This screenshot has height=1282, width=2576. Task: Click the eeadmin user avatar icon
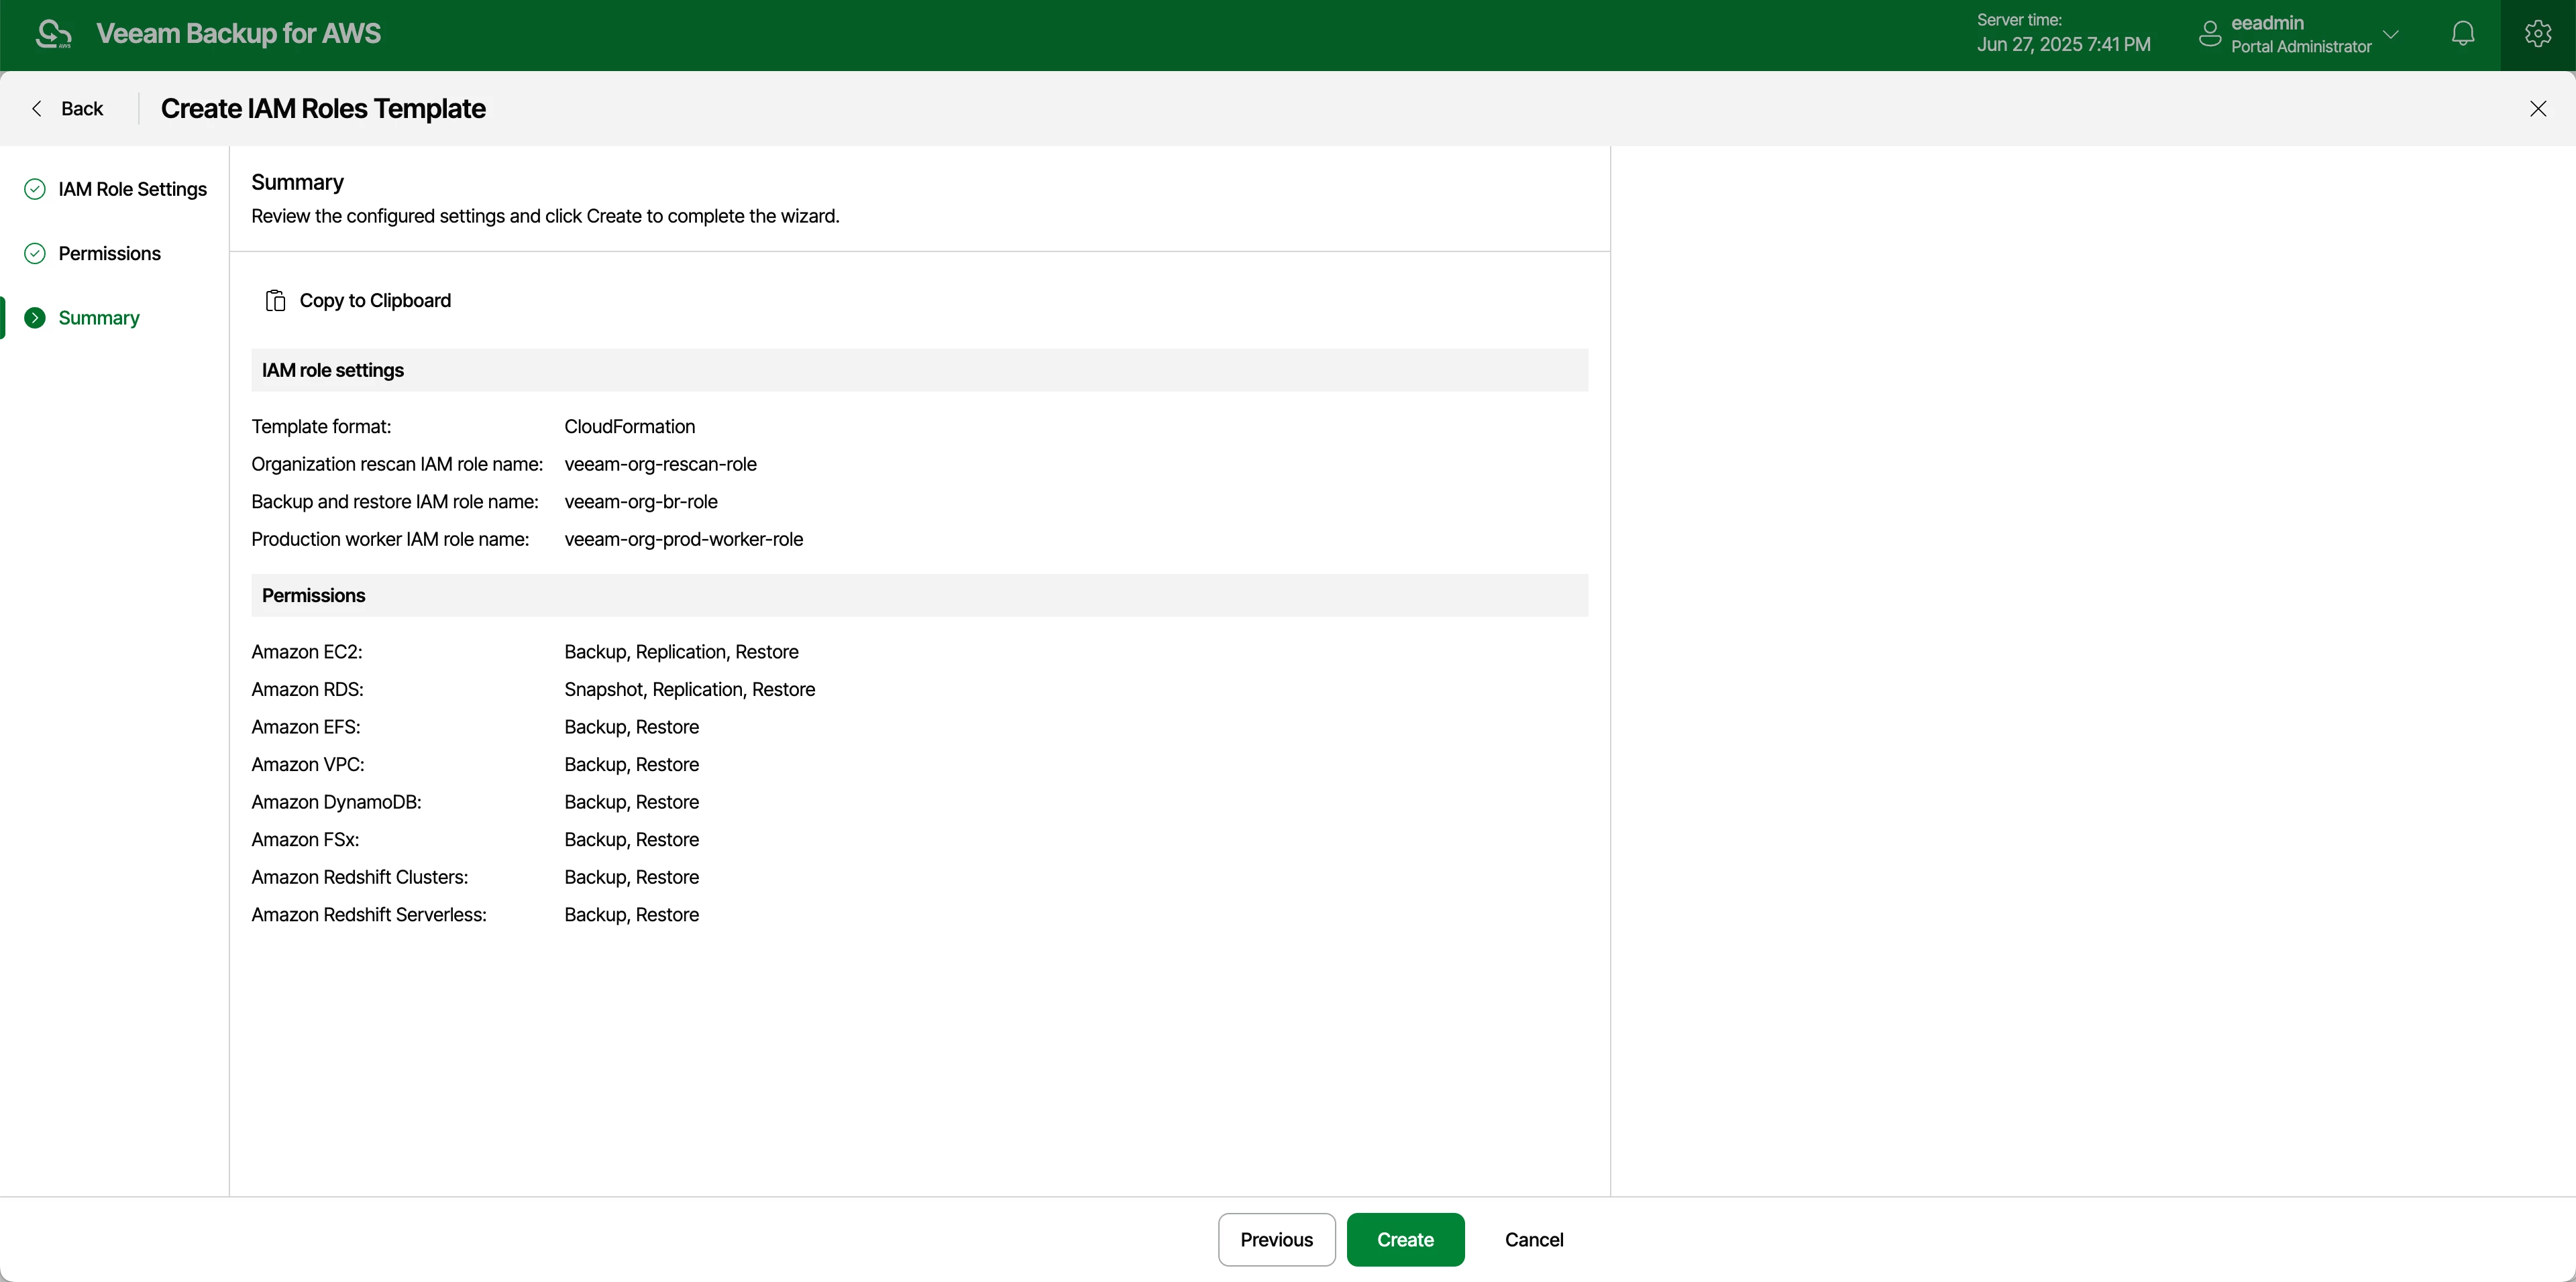(2210, 34)
